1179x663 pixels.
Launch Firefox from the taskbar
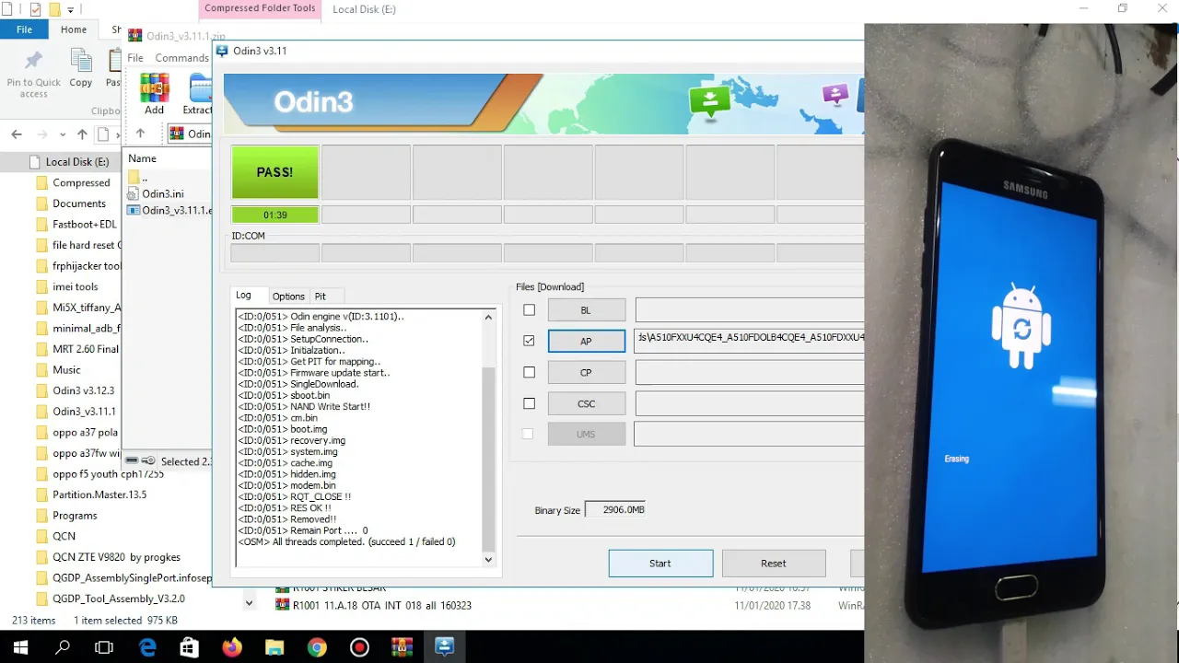232,647
